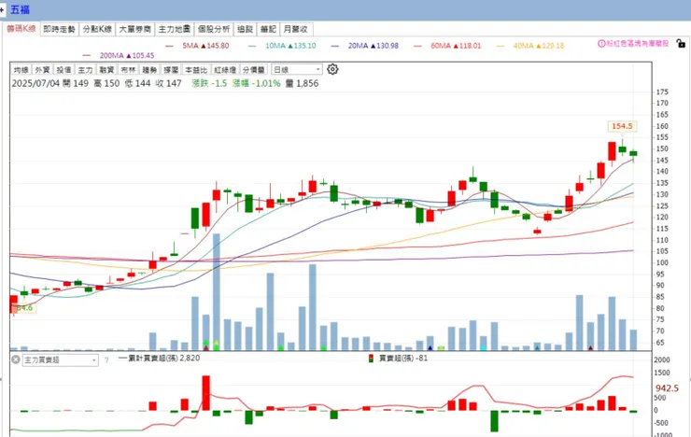Image resolution: width=691 pixels, height=437 pixels.
Task: Toggle the 趨勢 overlay button
Action: coord(149,70)
